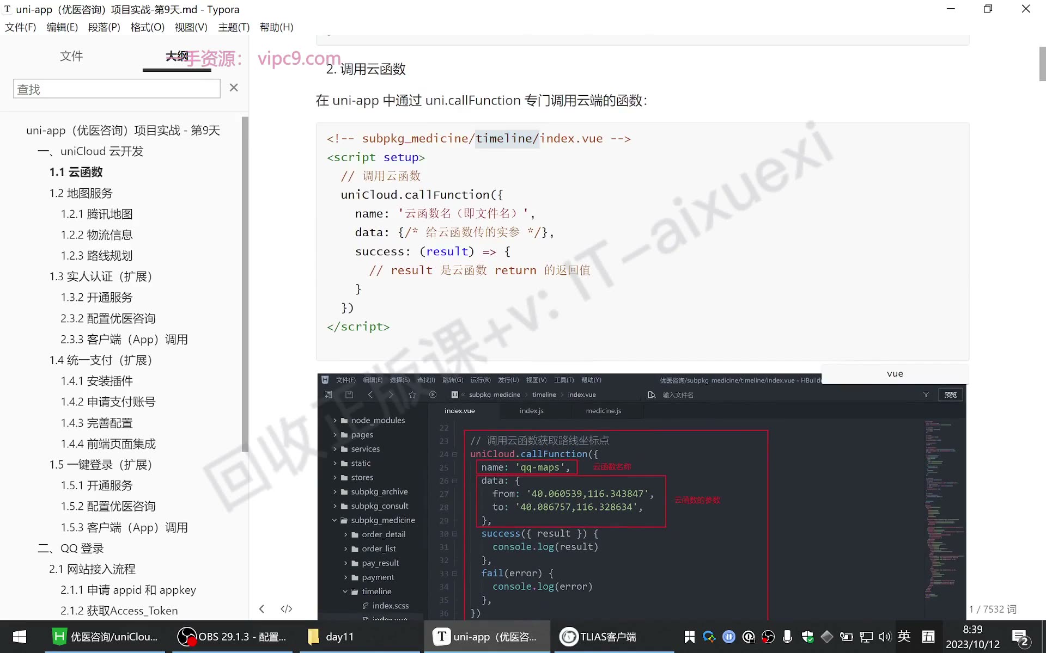Screen dimensions: 1046x653
Task: Select code block language vue field
Action: (x=895, y=373)
